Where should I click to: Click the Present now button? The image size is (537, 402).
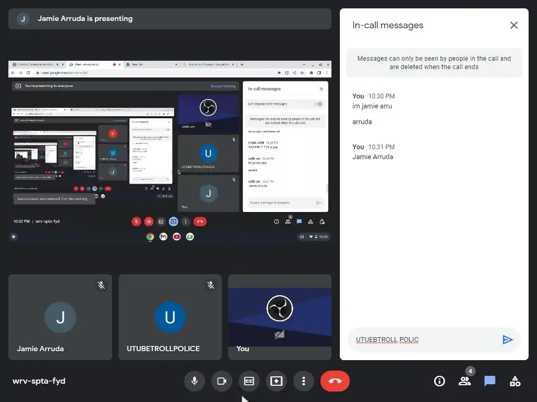tap(276, 381)
